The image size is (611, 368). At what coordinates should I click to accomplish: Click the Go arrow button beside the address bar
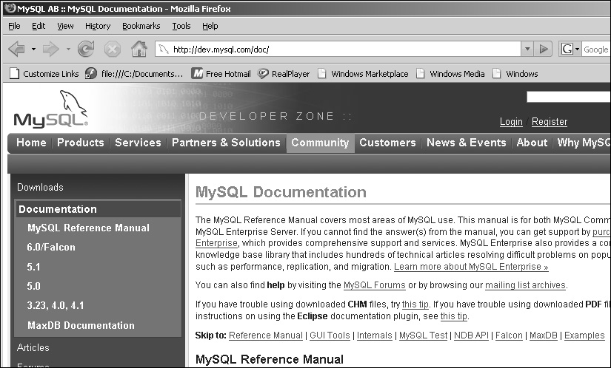[544, 50]
